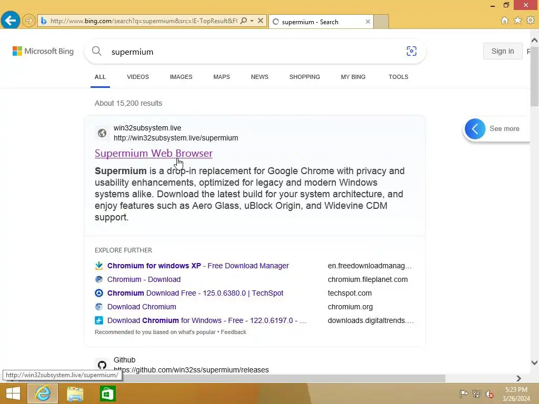Open the address bar autocomplete dropdown arrow
The width and height of the screenshot is (539, 404).
pos(252,21)
